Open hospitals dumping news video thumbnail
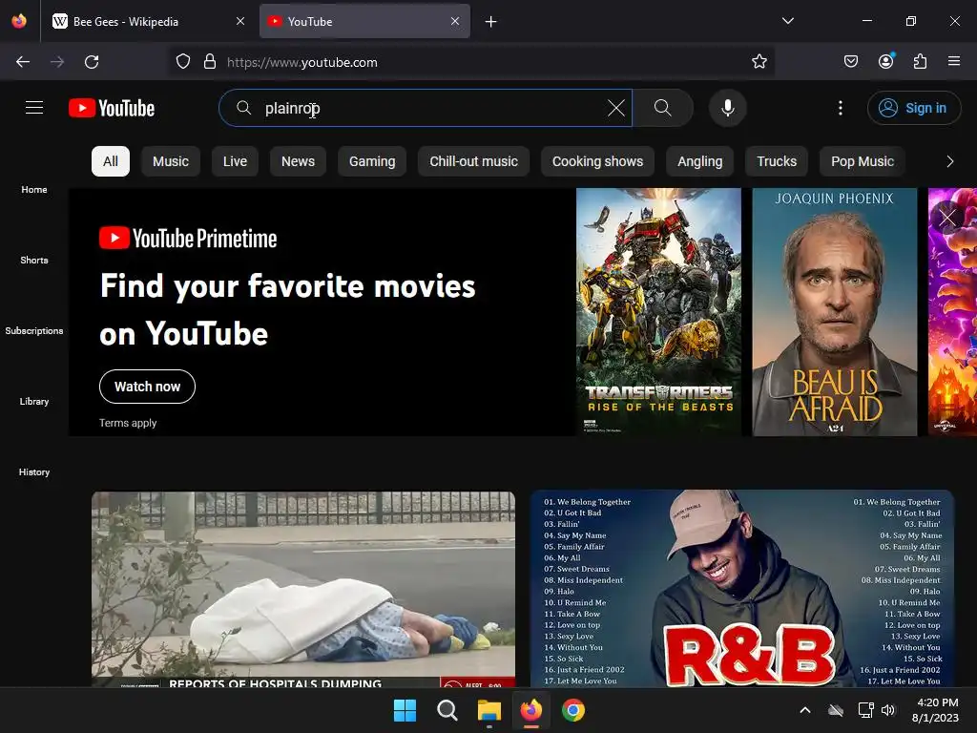This screenshot has width=977, height=733. pyautogui.click(x=303, y=589)
